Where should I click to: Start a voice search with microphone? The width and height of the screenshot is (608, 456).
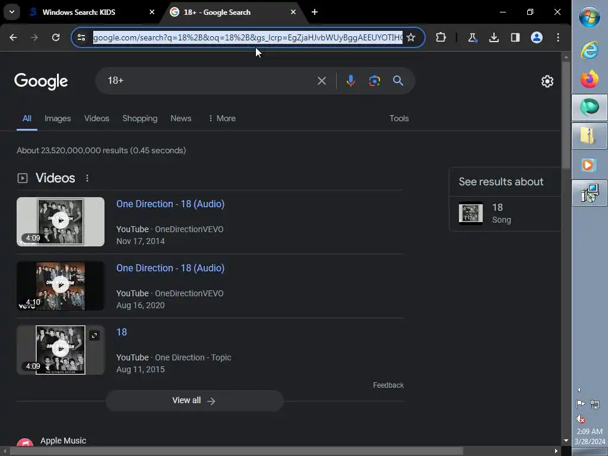350,81
